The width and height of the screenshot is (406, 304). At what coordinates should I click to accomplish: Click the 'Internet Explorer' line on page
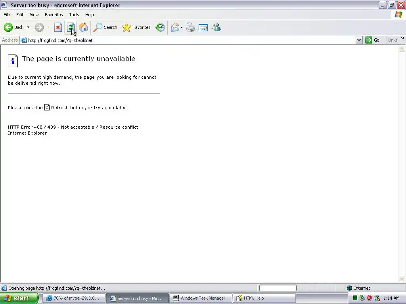point(27,133)
